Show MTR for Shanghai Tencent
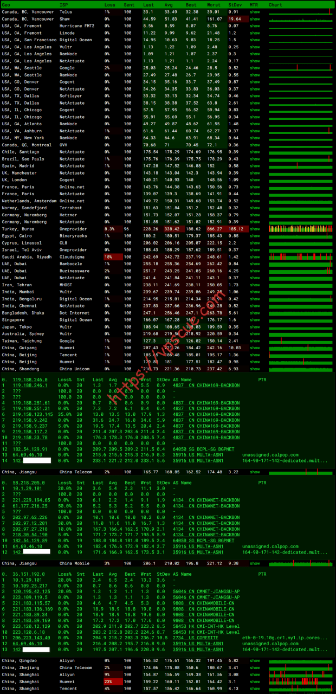The height and width of the screenshot is (694, 336). pos(255,689)
